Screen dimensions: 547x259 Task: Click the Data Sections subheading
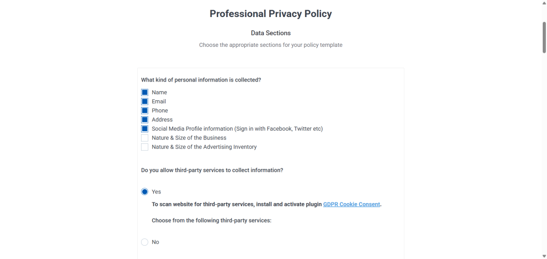(271, 33)
